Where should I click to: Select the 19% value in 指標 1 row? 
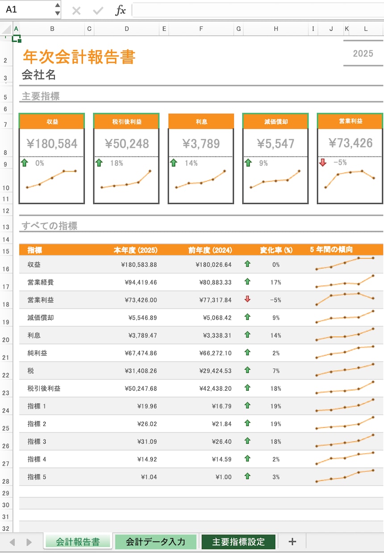click(276, 406)
